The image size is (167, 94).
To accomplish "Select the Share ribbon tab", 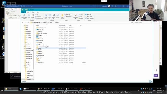I will tap(33, 12).
